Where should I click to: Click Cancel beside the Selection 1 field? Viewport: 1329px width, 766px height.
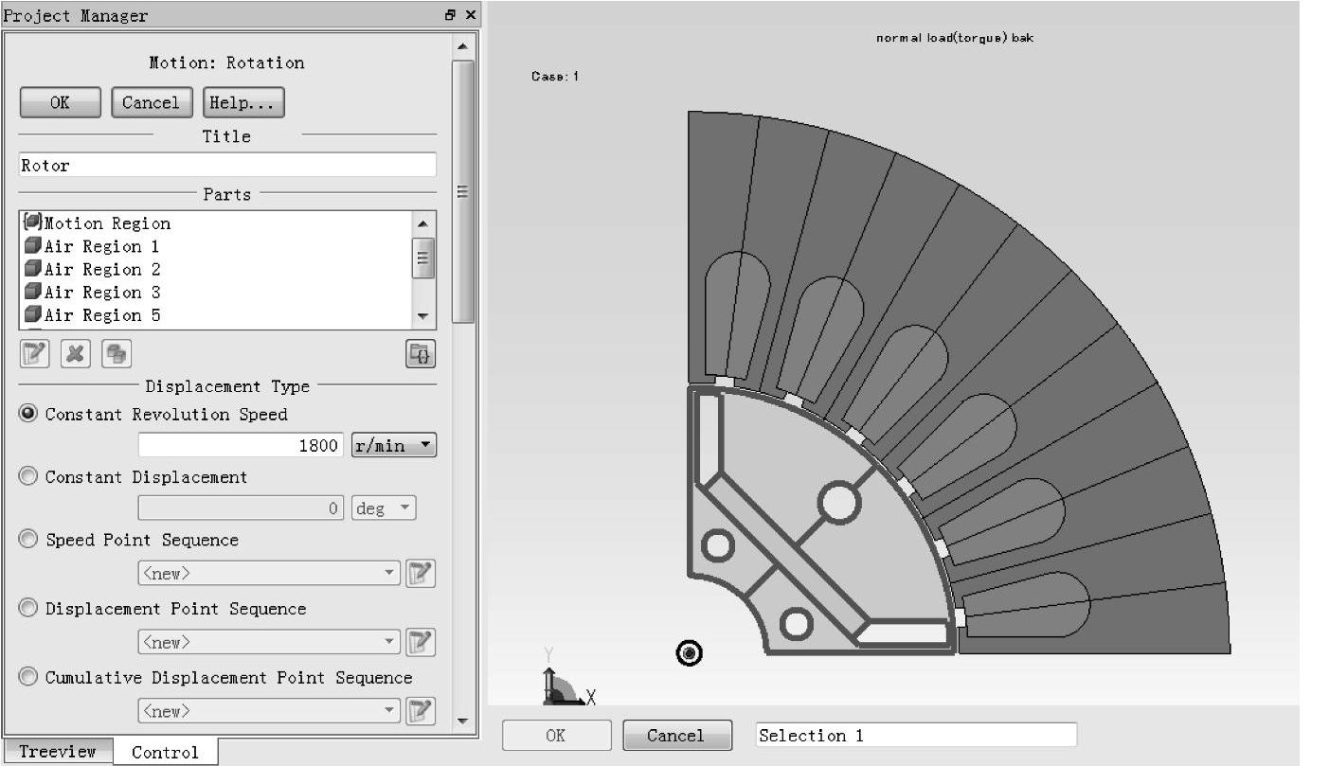[676, 736]
